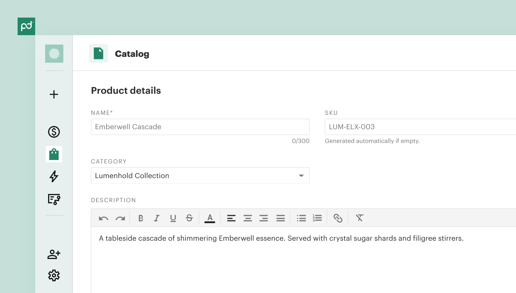The width and height of the screenshot is (516, 293).
Task: Clear text formatting
Action: [359, 218]
